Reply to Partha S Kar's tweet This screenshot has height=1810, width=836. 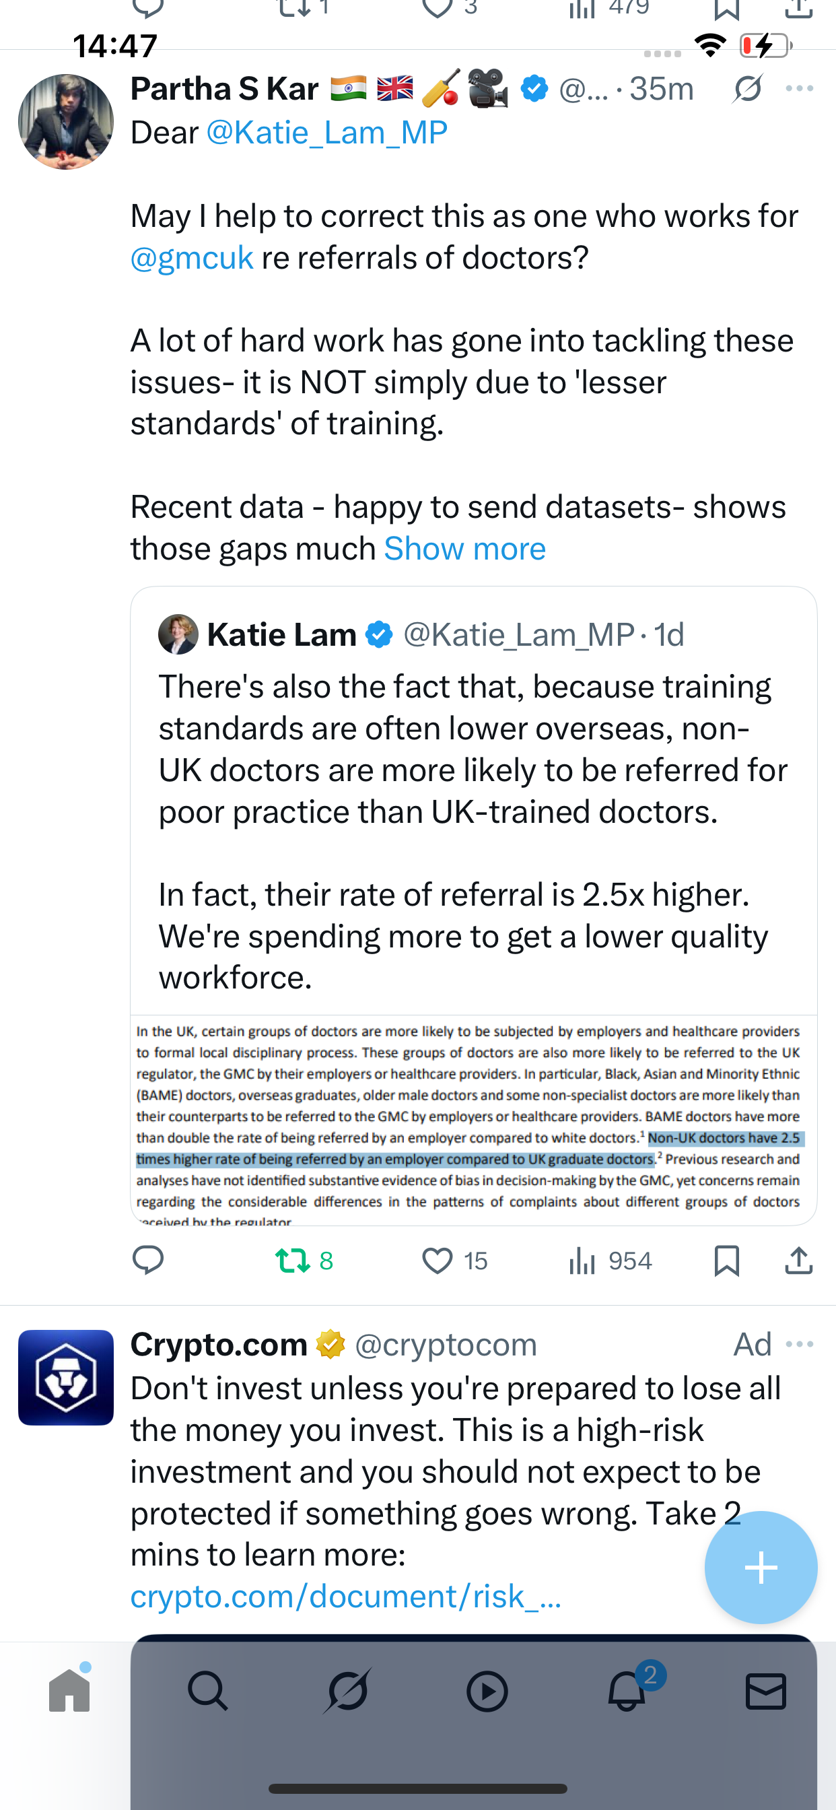148,1261
